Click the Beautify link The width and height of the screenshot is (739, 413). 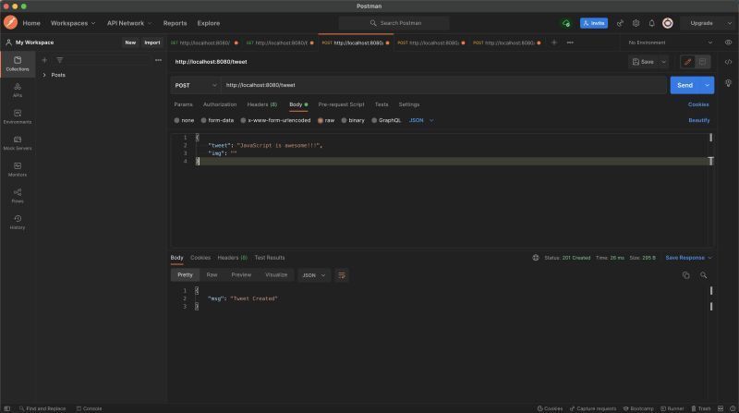tap(699, 121)
